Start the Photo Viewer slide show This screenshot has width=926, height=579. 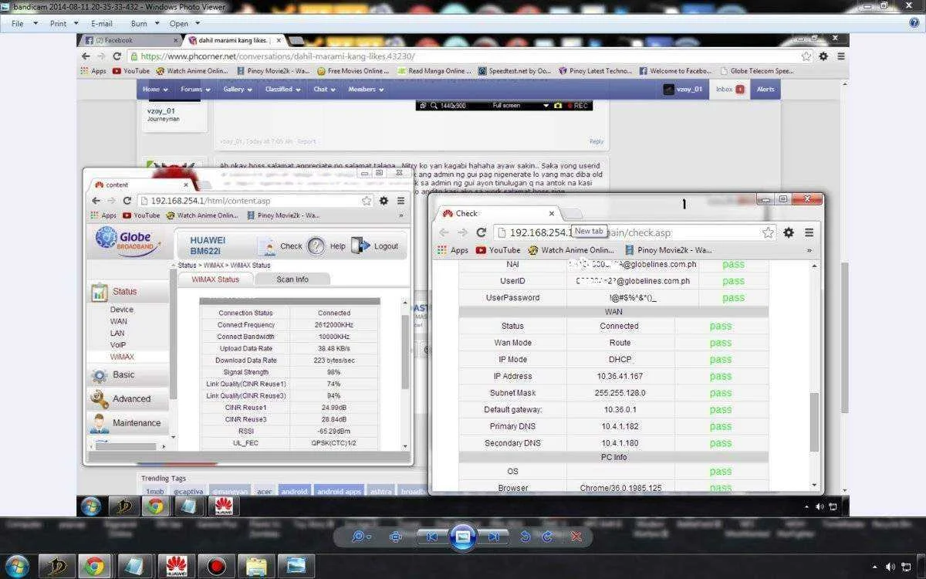click(x=462, y=537)
